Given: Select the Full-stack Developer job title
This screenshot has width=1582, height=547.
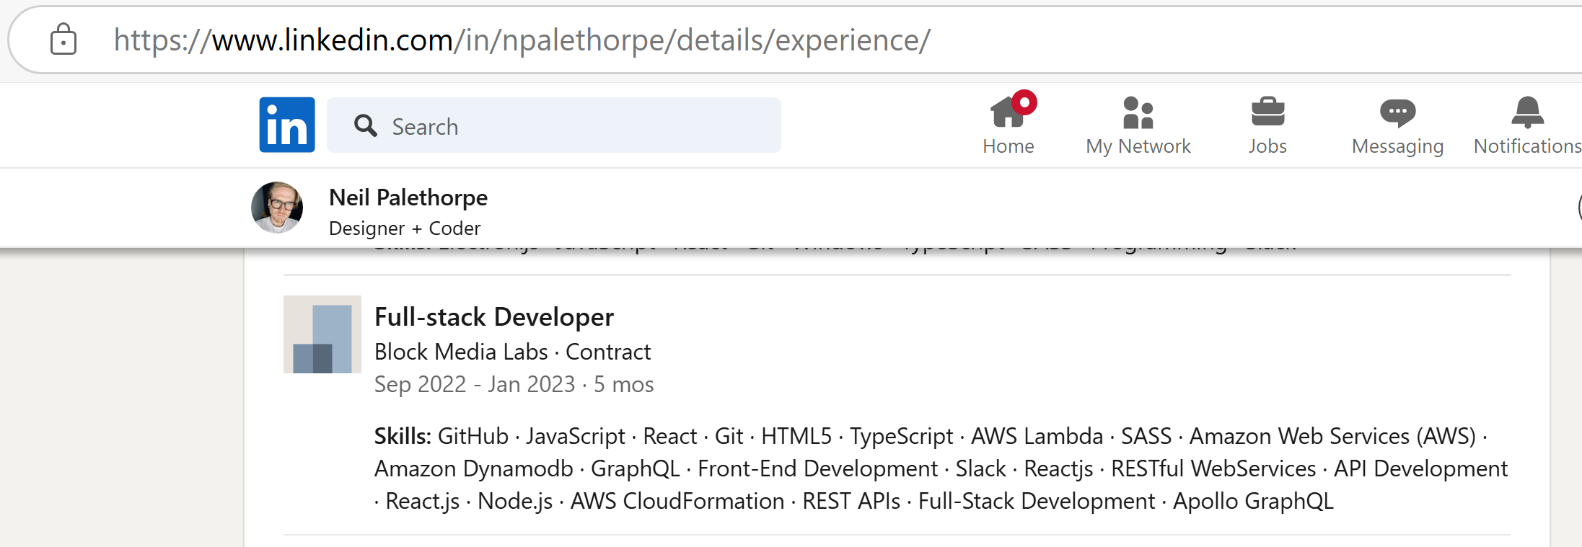Looking at the screenshot, I should (494, 317).
